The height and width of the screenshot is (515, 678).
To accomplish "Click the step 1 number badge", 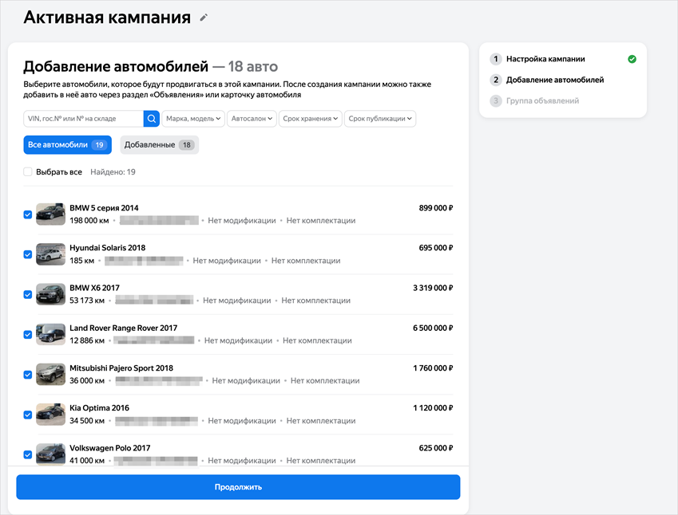I will pos(496,59).
